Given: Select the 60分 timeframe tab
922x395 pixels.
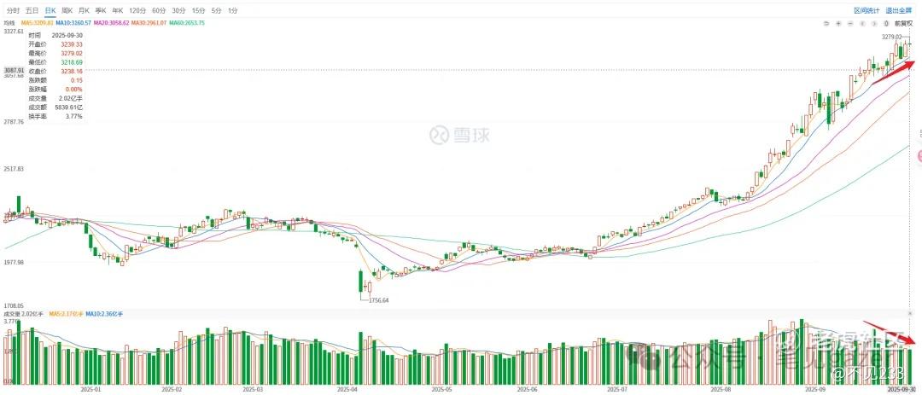Looking at the screenshot, I should click(x=159, y=10).
